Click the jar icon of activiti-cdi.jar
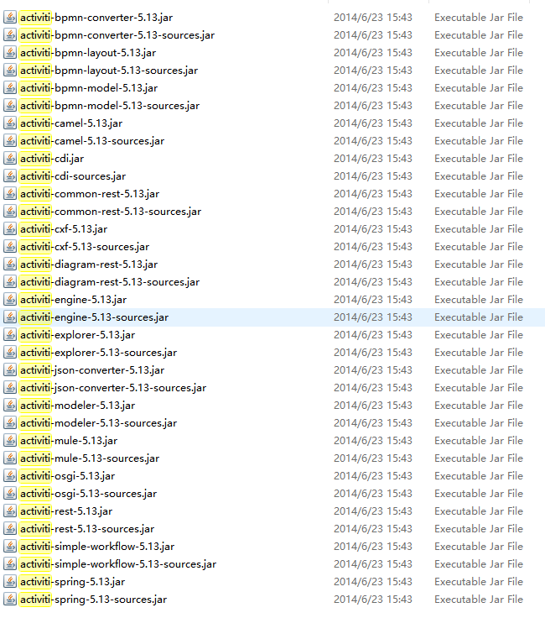 pos(10,159)
